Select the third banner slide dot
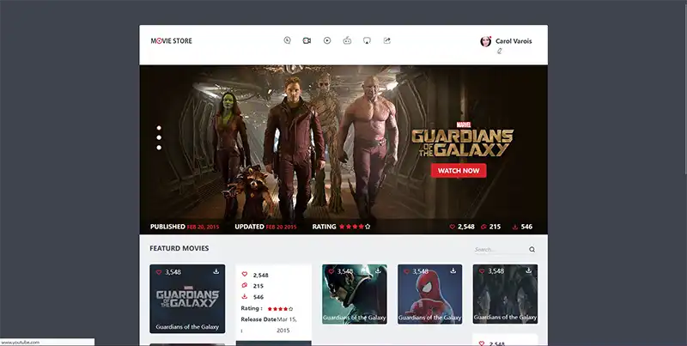 (159, 148)
